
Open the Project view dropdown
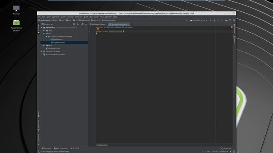tap(47, 24)
